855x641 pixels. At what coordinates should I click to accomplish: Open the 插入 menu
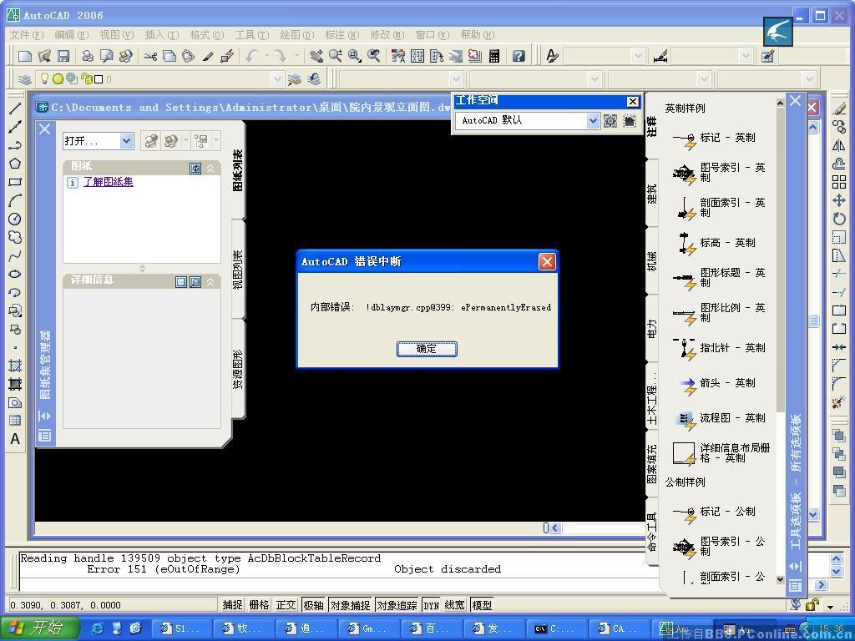(x=161, y=35)
